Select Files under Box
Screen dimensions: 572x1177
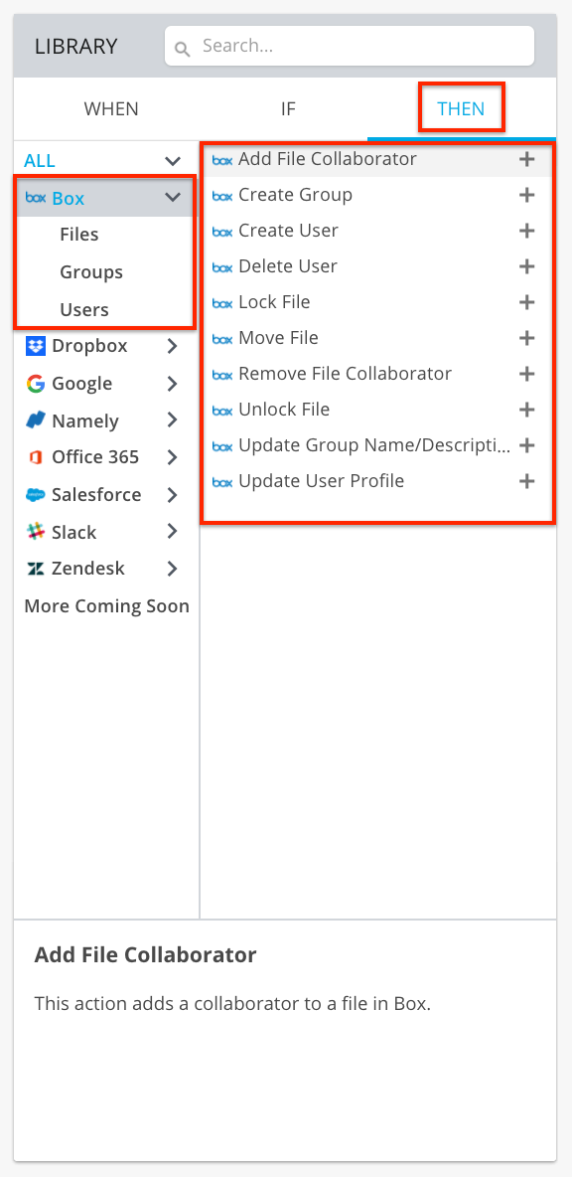[x=79, y=235]
